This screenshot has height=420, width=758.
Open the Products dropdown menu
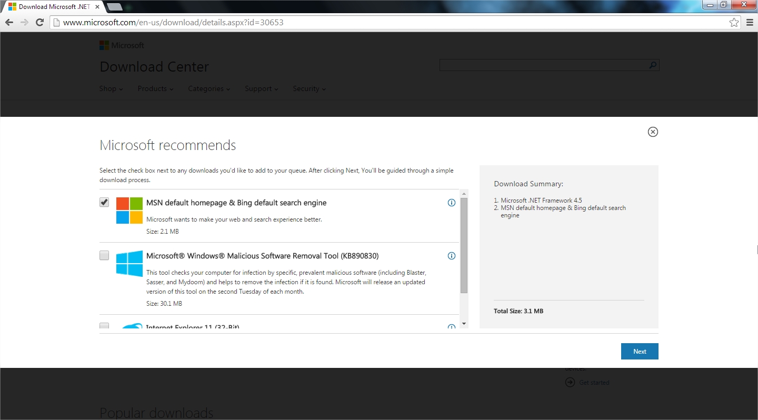(x=155, y=88)
